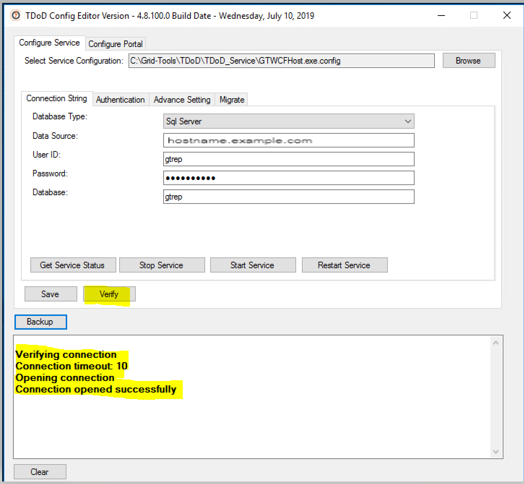524x484 pixels.
Task: Open the Authentication tab
Action: pyautogui.click(x=120, y=100)
